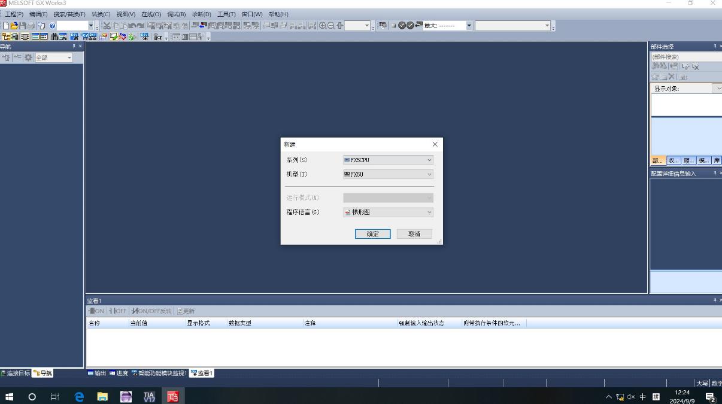Click the Write to PLC icon in toolbar
Viewport: 722px width, 404px height.
[196, 26]
